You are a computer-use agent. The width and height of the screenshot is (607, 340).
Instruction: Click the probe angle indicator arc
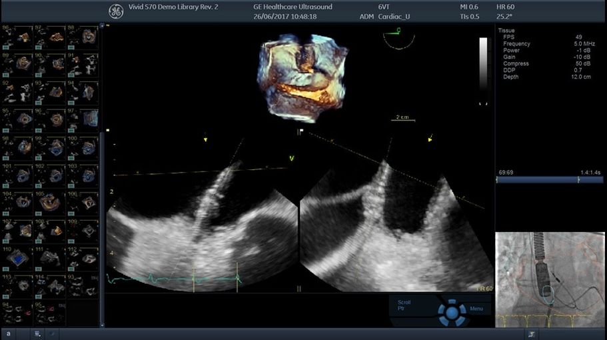(398, 37)
